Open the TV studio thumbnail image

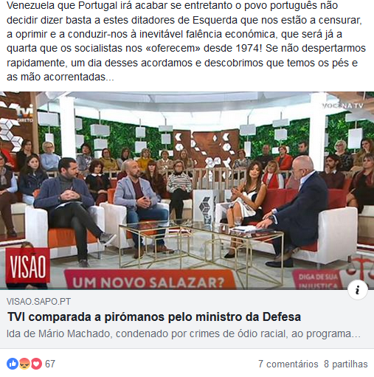[187, 190]
